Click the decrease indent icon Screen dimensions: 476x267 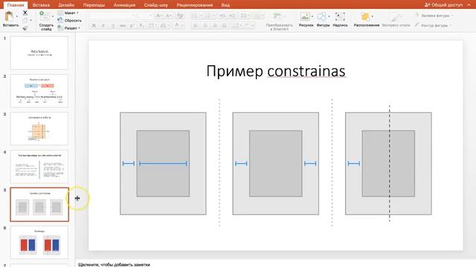pyautogui.click(x=222, y=16)
